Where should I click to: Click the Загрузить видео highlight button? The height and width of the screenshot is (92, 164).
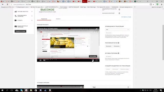[x=125, y=69]
